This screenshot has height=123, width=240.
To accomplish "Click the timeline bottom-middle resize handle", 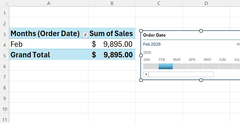I will [201, 80].
